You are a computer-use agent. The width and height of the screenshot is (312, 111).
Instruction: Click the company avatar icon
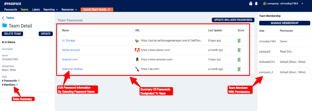265,4
